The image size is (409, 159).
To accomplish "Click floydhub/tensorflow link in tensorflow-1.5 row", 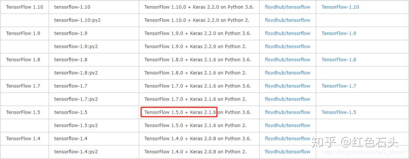I will pos(287,112).
